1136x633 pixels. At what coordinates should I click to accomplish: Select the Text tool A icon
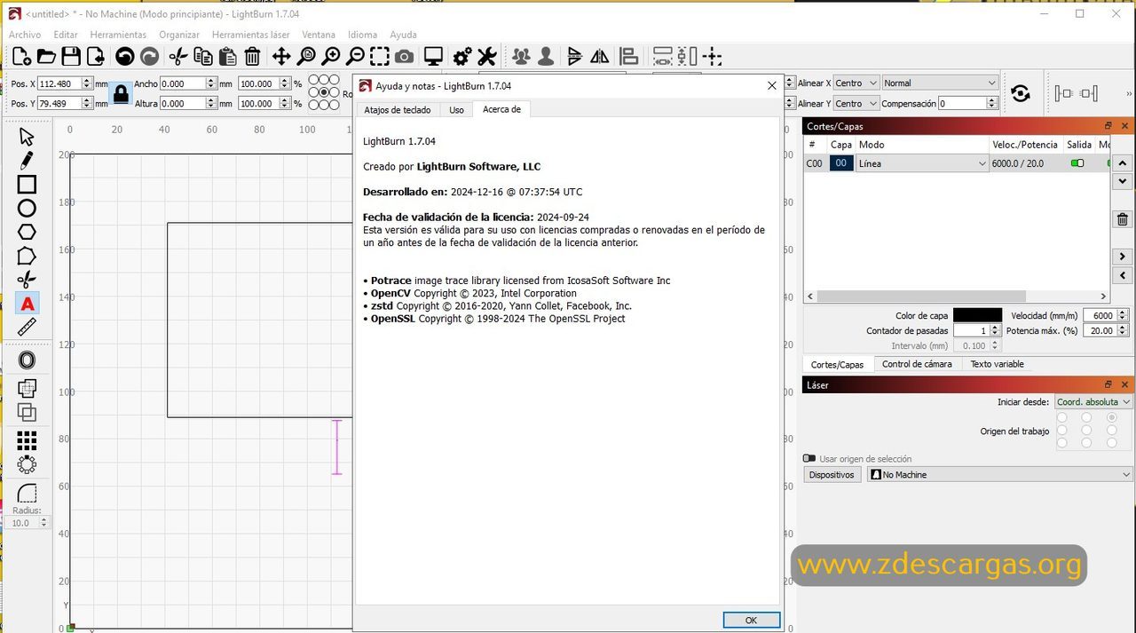tap(27, 305)
